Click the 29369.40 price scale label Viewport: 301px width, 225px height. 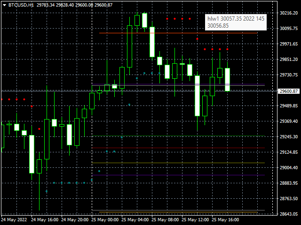[x=289, y=121]
